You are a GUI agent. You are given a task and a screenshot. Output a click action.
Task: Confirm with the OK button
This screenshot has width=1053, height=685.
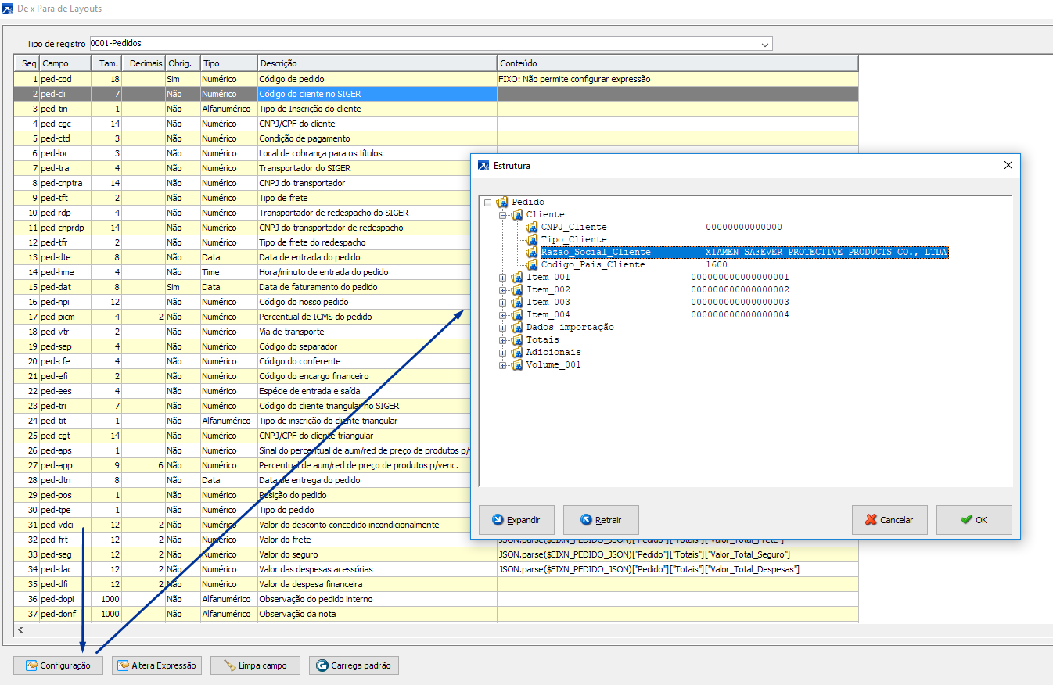click(x=974, y=520)
